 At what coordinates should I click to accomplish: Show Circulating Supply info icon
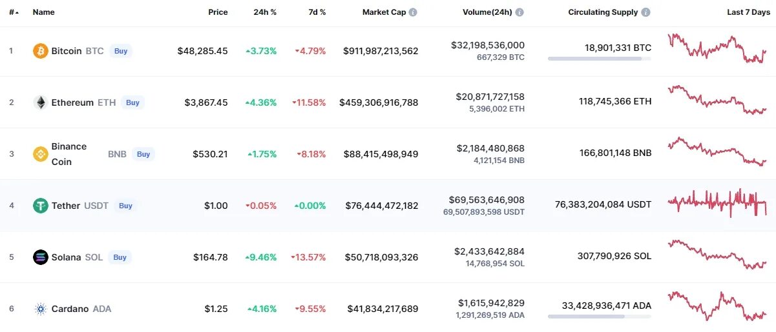(645, 12)
